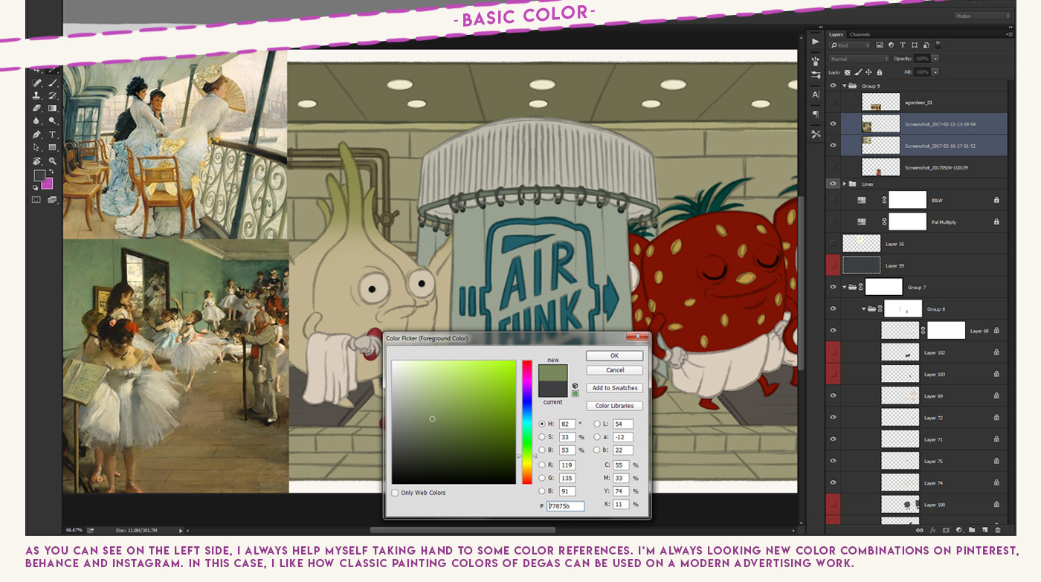
Task: Show the agordeev_01 layer
Action: coord(833,102)
